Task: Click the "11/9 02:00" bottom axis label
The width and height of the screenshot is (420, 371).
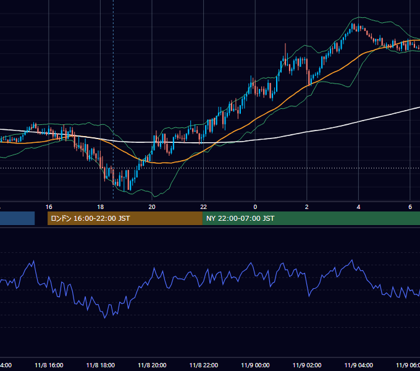Action: tap(307, 365)
